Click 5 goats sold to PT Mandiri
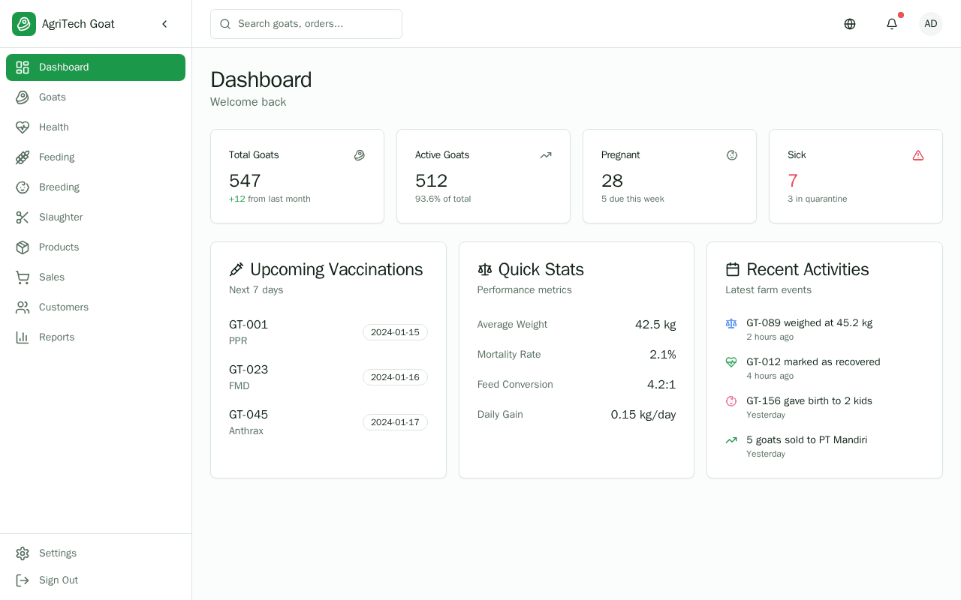The width and height of the screenshot is (961, 600). (806, 440)
